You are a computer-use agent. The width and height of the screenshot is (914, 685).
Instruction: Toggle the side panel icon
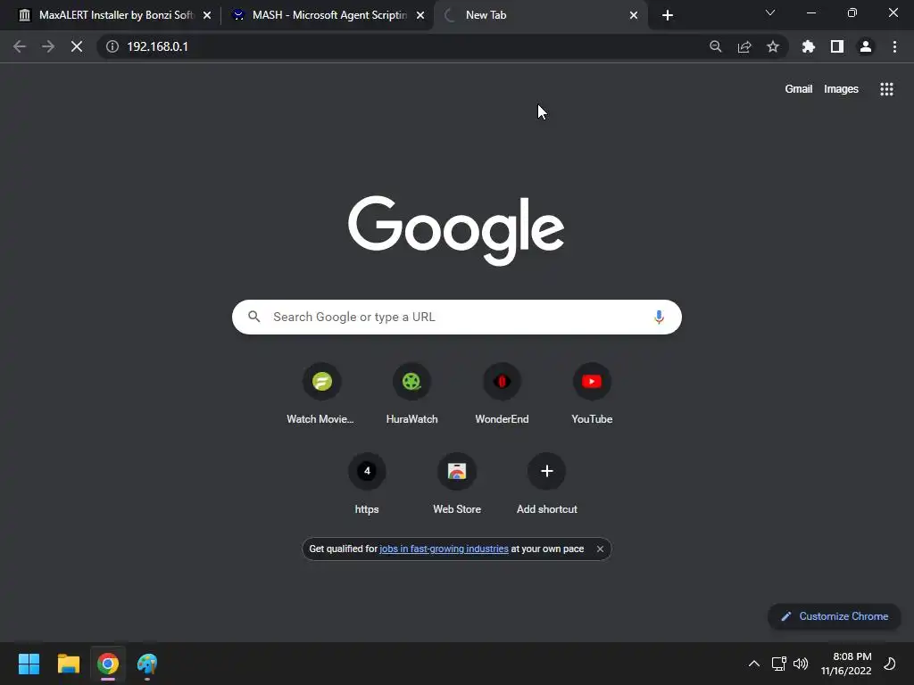pyautogui.click(x=837, y=46)
